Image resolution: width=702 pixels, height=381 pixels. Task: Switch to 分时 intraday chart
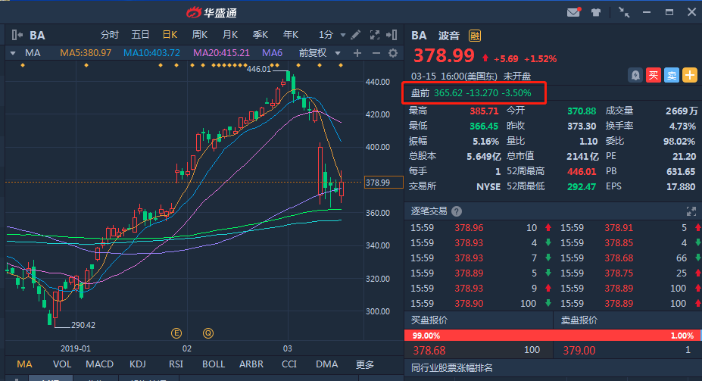(110, 35)
